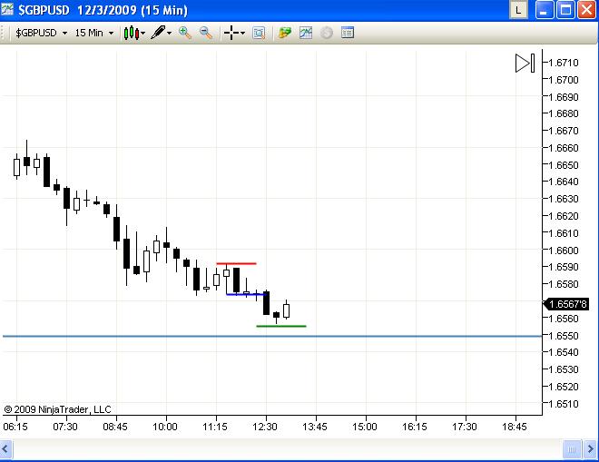
Task: Expand the chart style dropdown arrow
Action: pyautogui.click(x=143, y=34)
